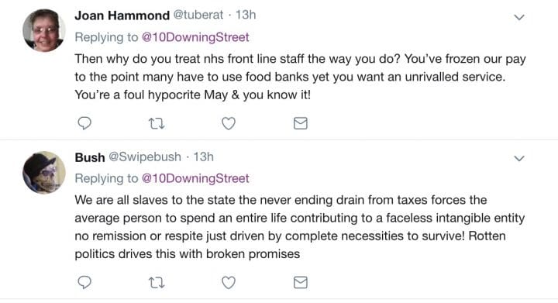Screen dimensions: 558x303
Task: Open @10DowningStreet in Bush's reply
Action: pyautogui.click(x=195, y=178)
